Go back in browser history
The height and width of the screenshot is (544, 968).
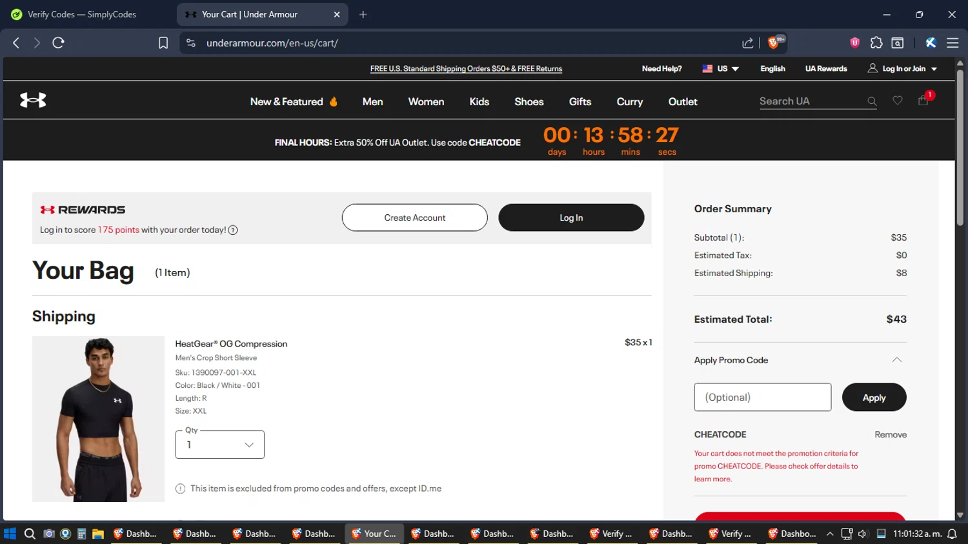[16, 43]
